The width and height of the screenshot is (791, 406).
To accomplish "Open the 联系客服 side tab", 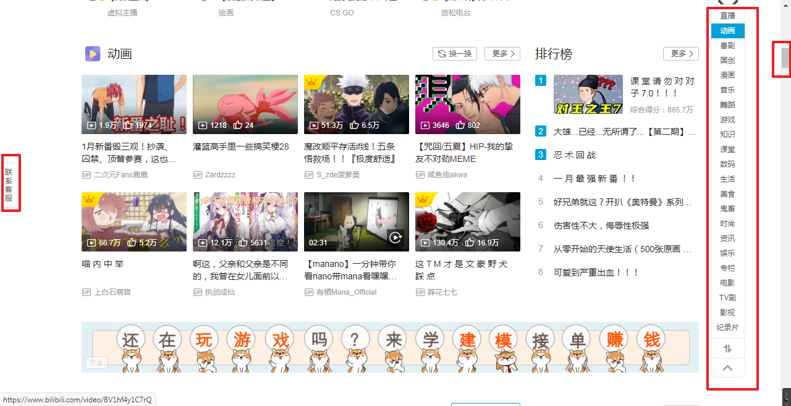I will coord(9,185).
